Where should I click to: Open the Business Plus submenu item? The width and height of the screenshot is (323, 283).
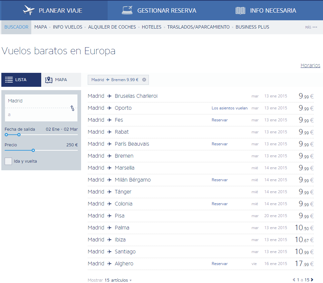(x=252, y=27)
